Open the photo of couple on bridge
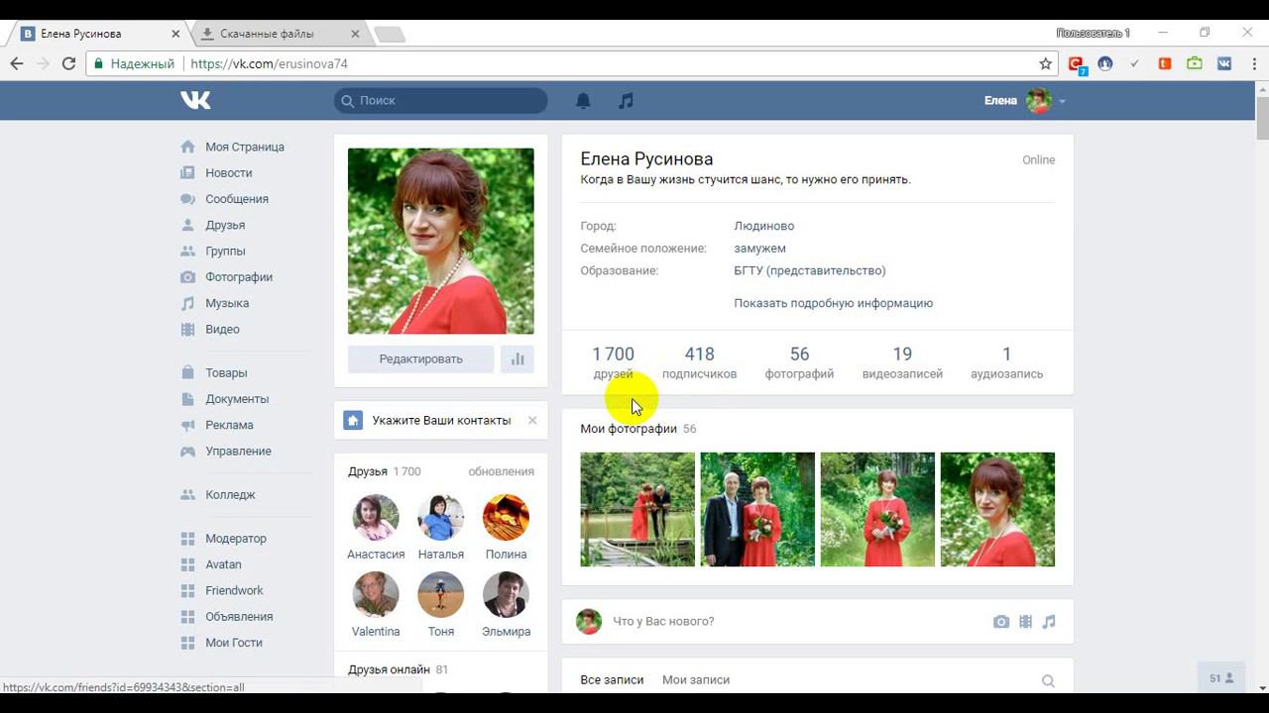Viewport: 1269px width, 713px height. (x=637, y=510)
